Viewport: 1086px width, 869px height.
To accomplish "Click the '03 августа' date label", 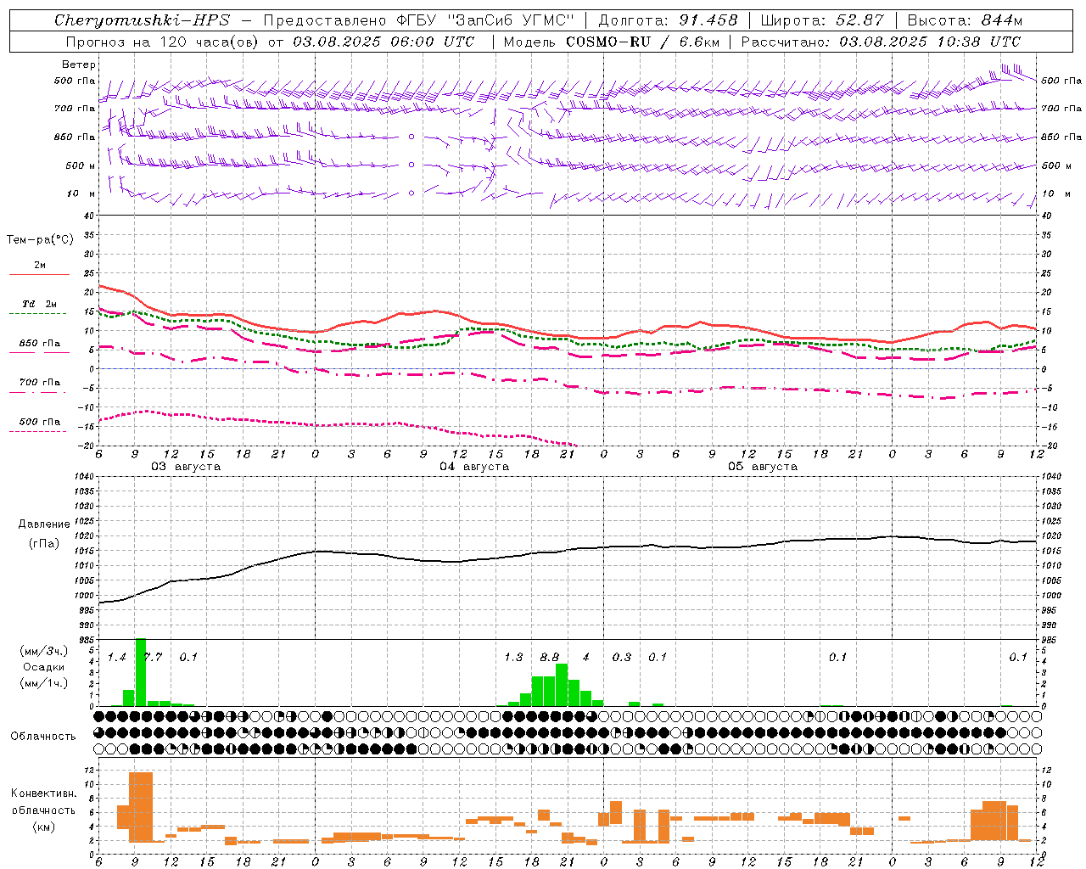I will 186,467.
